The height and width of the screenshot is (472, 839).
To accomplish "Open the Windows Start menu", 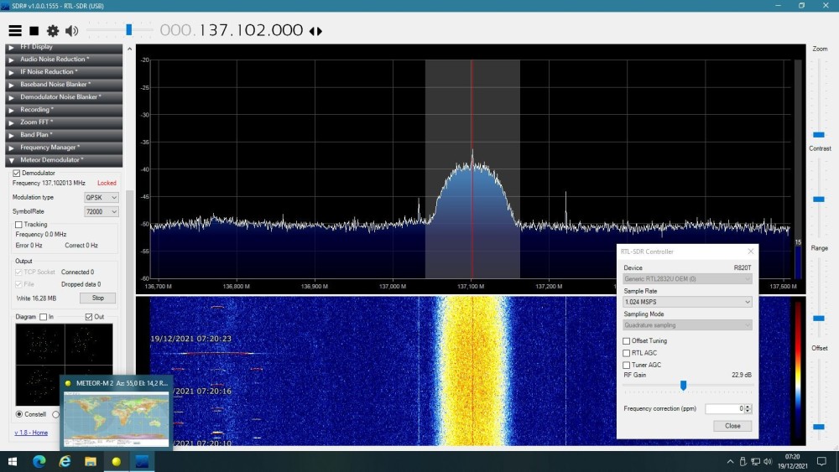I will click(x=13, y=461).
